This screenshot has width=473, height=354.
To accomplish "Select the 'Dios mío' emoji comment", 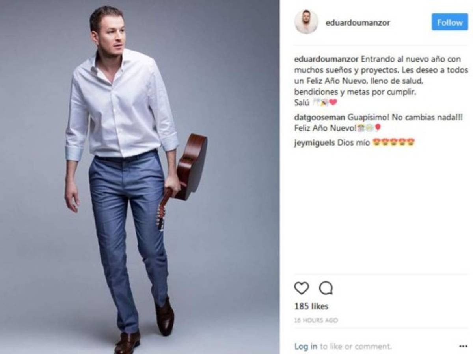I will [376, 143].
